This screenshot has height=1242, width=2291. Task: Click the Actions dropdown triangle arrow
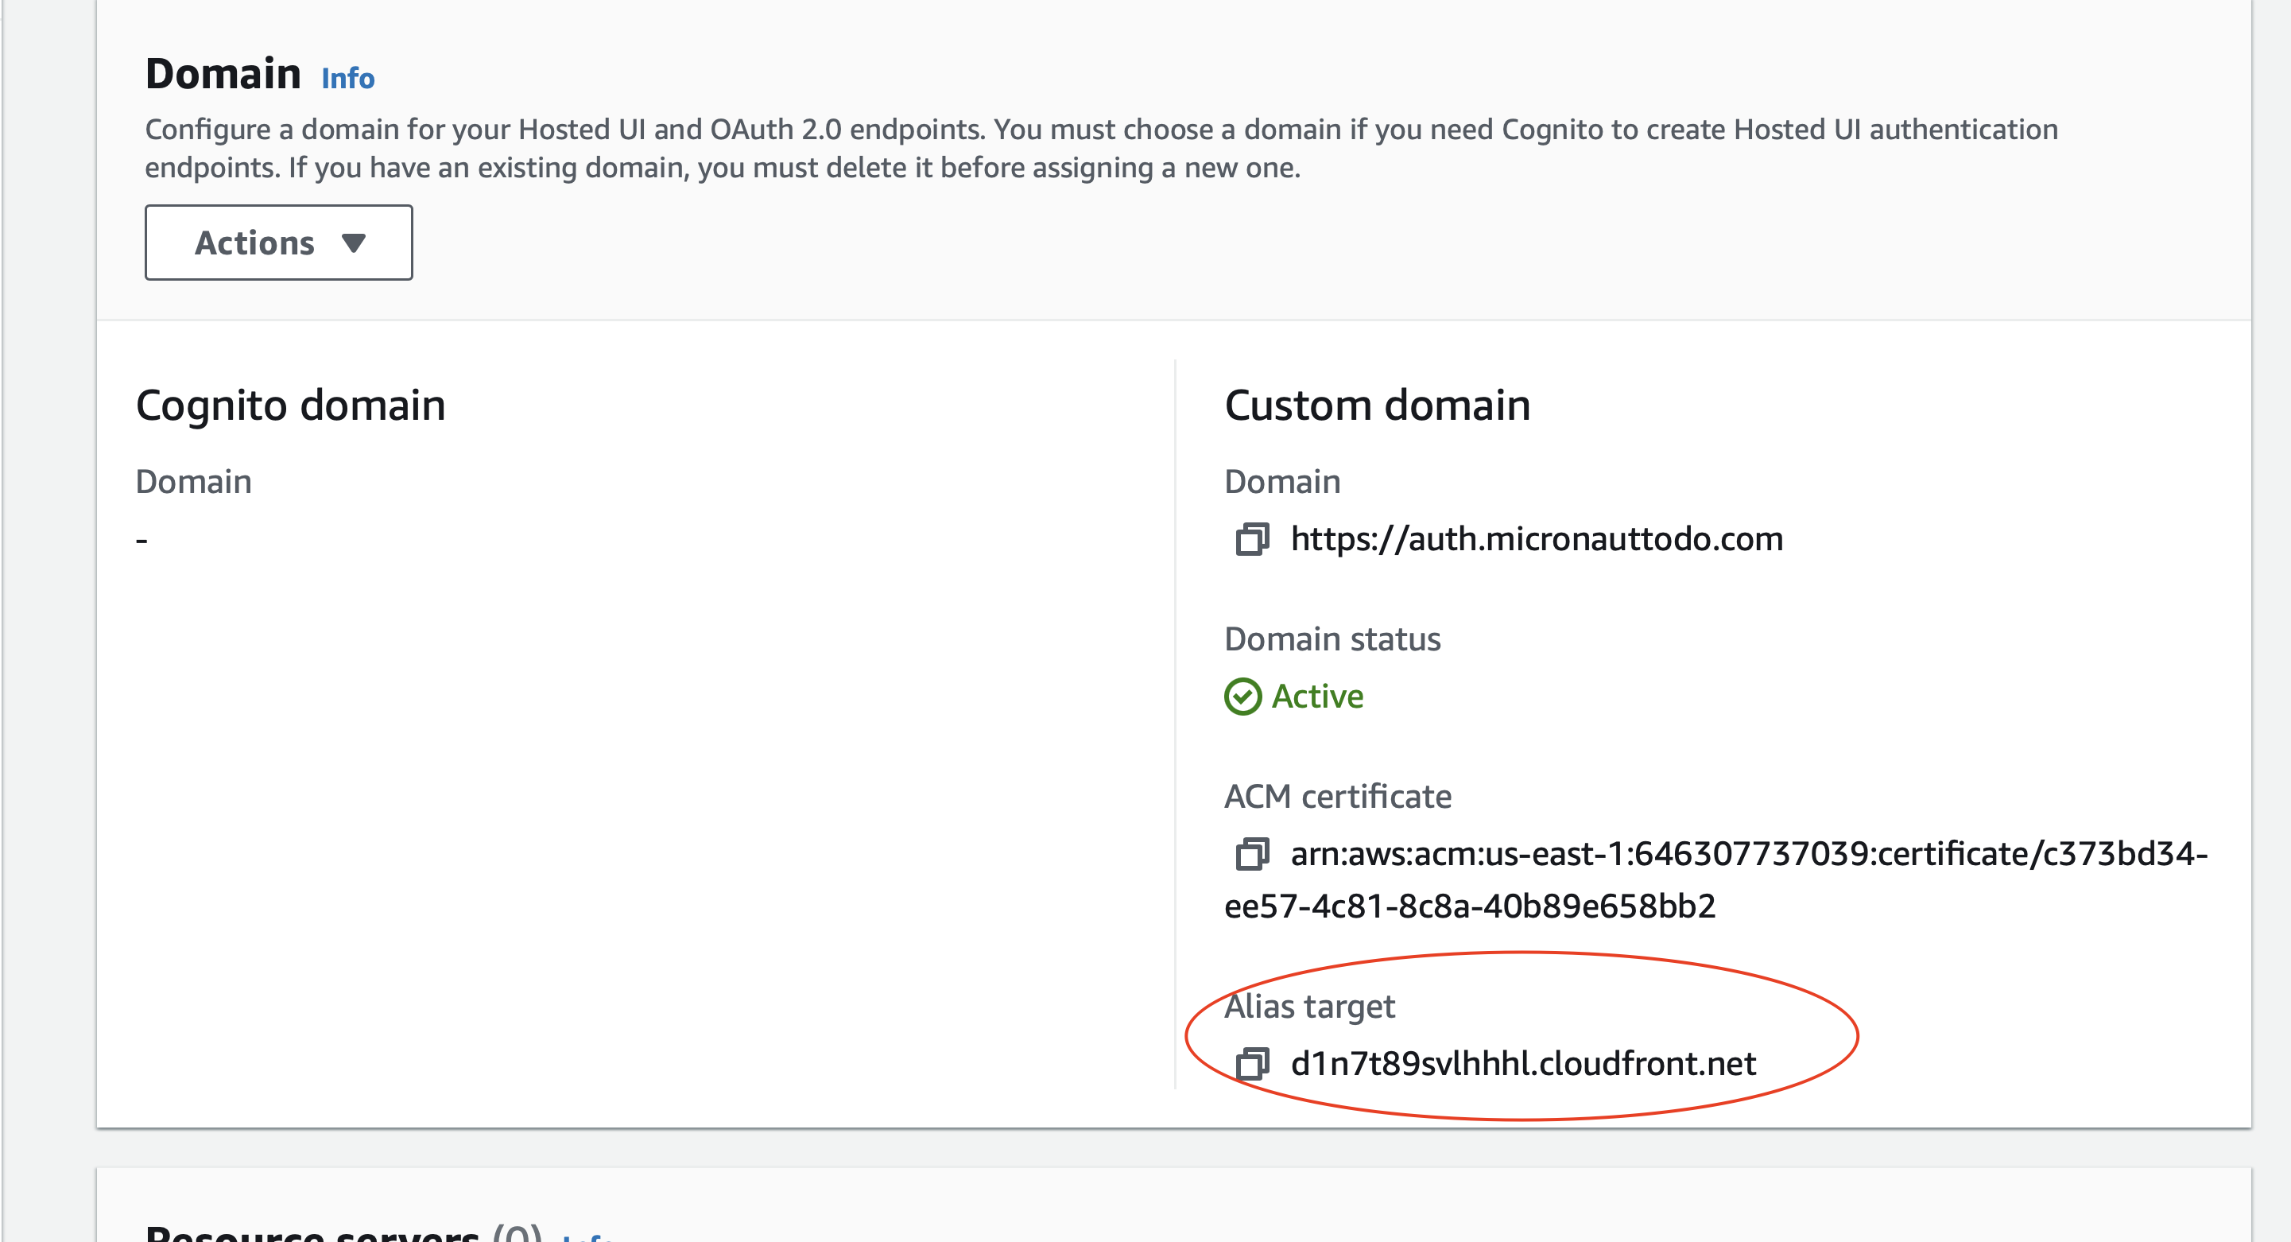click(x=354, y=243)
